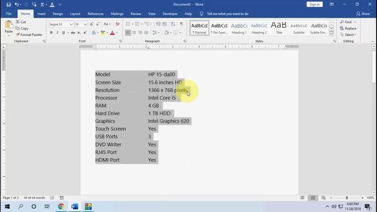Clear all formatting from the selection
The width and height of the screenshot is (377, 212).
(x=118, y=24)
